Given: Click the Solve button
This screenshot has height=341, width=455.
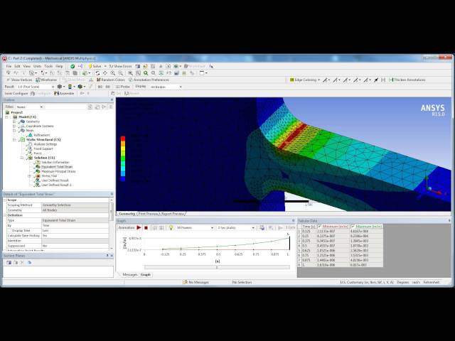Looking at the screenshot, I should [x=95, y=66].
